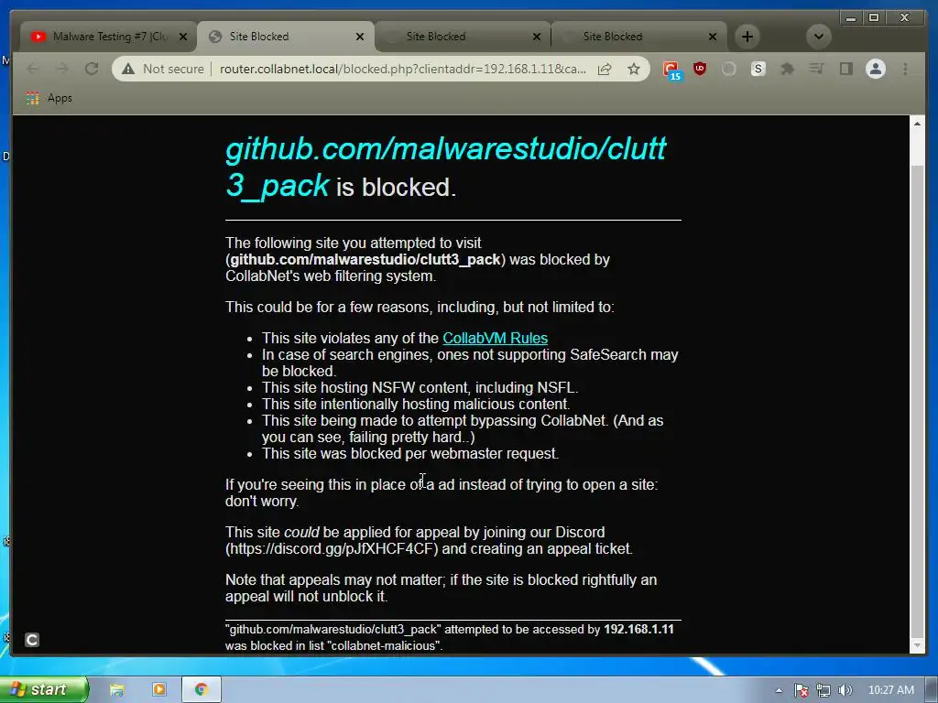Click the page scrollbar down arrow
This screenshot has width=938, height=703.
coord(917,645)
